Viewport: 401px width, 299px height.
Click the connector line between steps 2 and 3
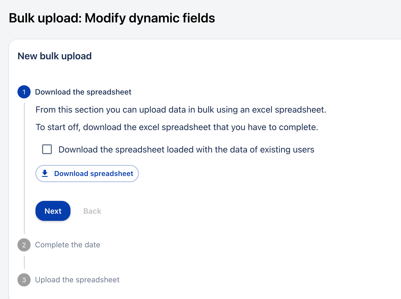point(24,262)
